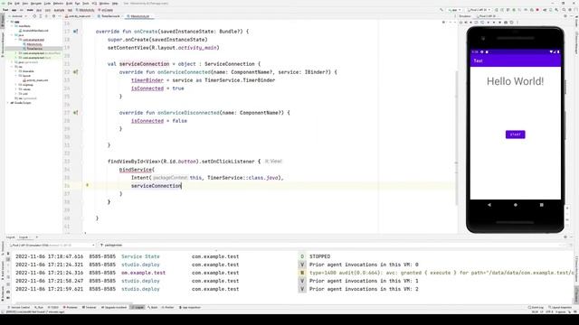Click the select opened file target icon
The image size is (579, 325).
click(34, 16)
